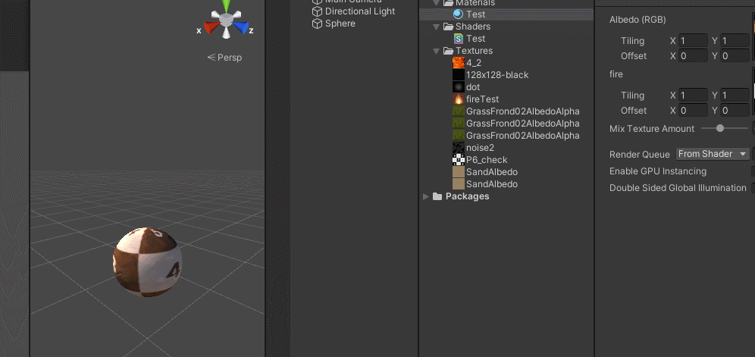Click the cube icon beside Sphere in Hierarchy

point(317,23)
